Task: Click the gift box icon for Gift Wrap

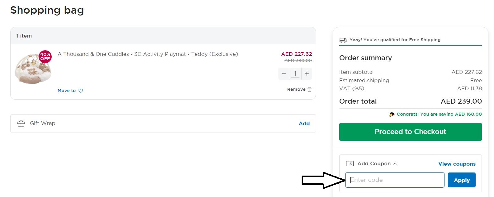Action: 21,123
